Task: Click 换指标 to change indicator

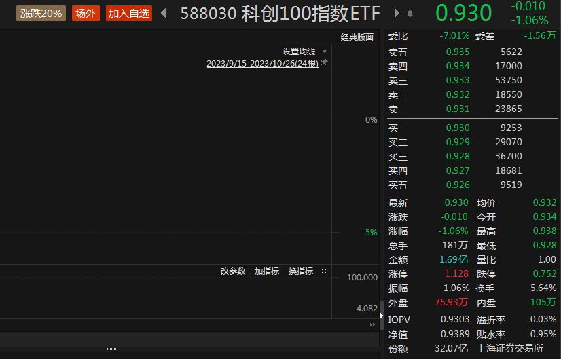Action: 300,271
